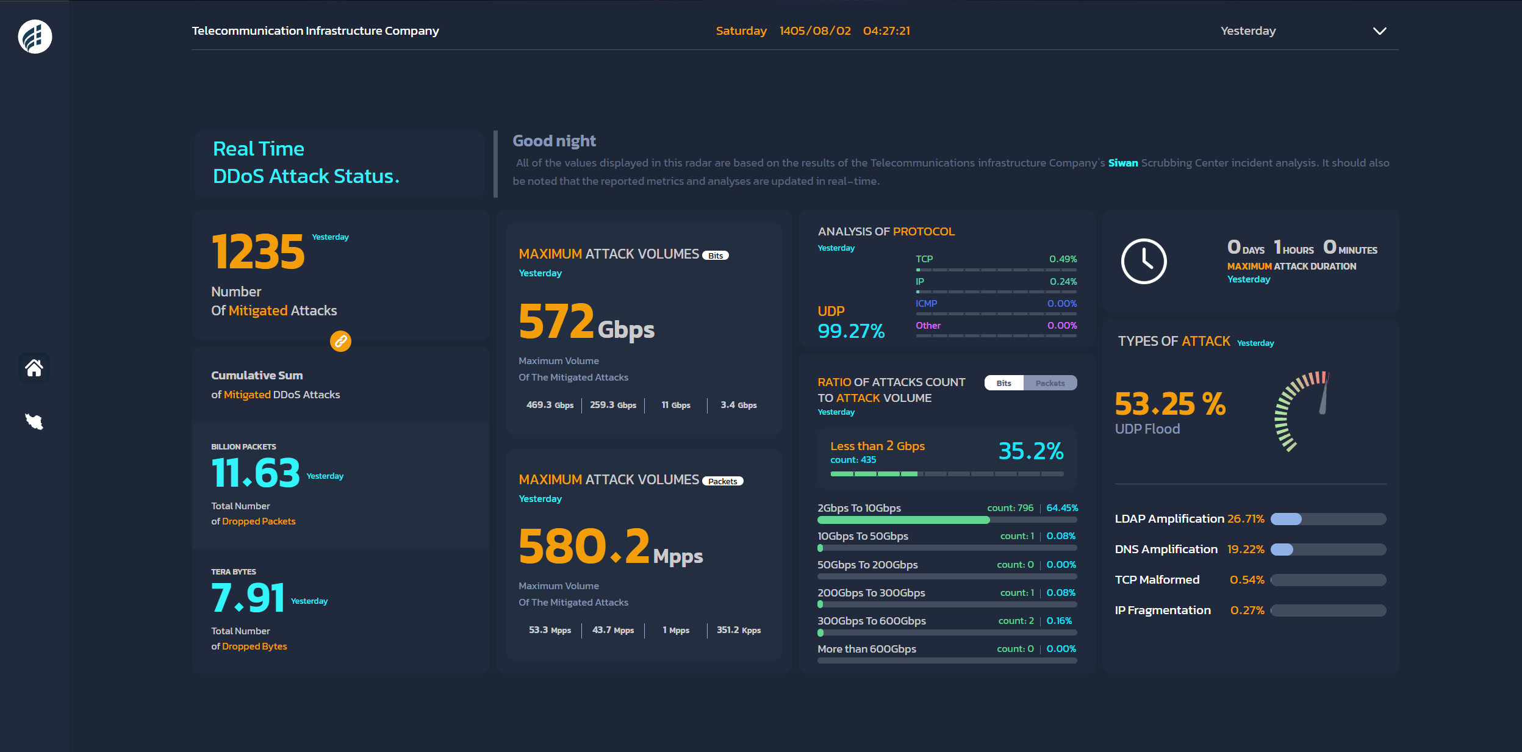
Task: Click the 572 Gbps maximum volume value
Action: pos(586,321)
